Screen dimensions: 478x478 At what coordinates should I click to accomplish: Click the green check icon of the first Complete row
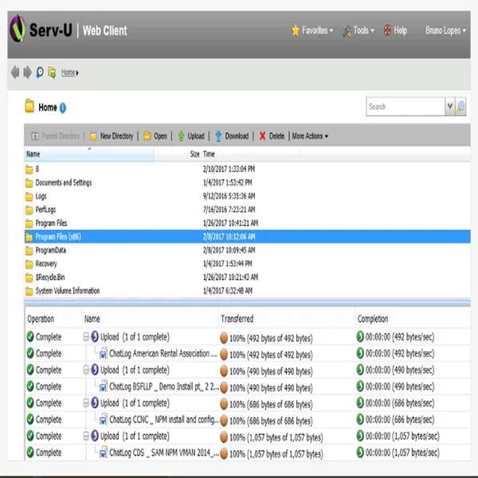(30, 336)
